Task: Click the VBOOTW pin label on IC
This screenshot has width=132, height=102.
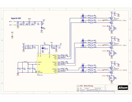Action: 54,69
